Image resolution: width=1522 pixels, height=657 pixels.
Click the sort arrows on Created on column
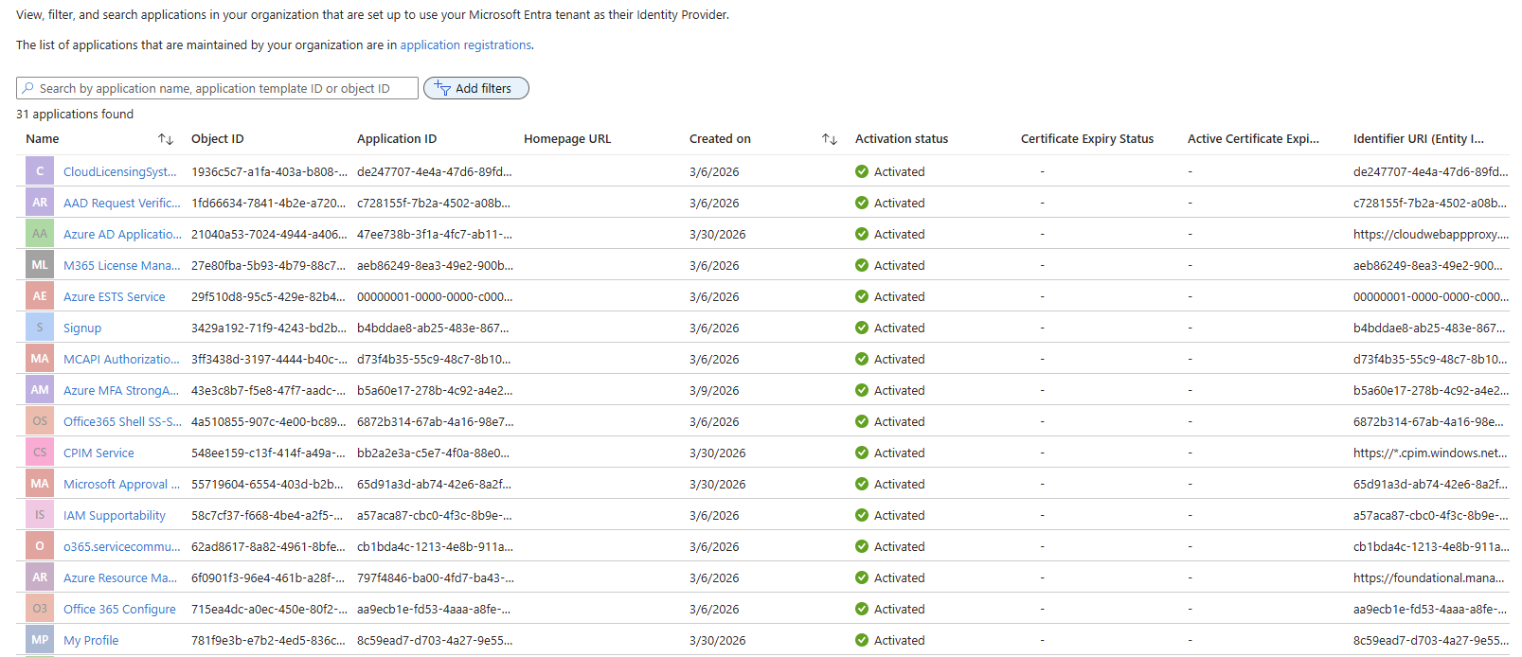[830, 139]
